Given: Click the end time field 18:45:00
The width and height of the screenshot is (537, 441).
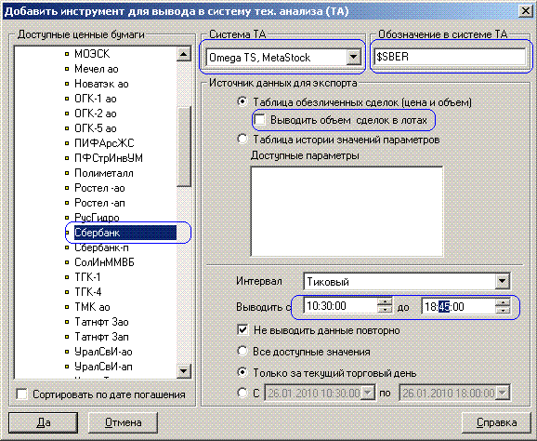Looking at the screenshot, I should (458, 306).
